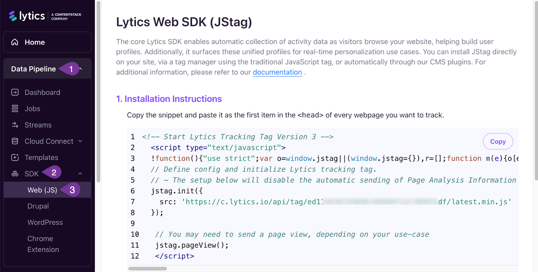Click '1. Installation Instructions' heading
Viewport: 538px width, 272px height.
(169, 99)
